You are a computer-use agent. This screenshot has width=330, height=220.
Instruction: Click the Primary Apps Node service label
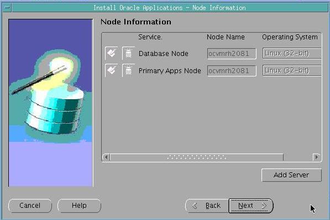pos(170,71)
